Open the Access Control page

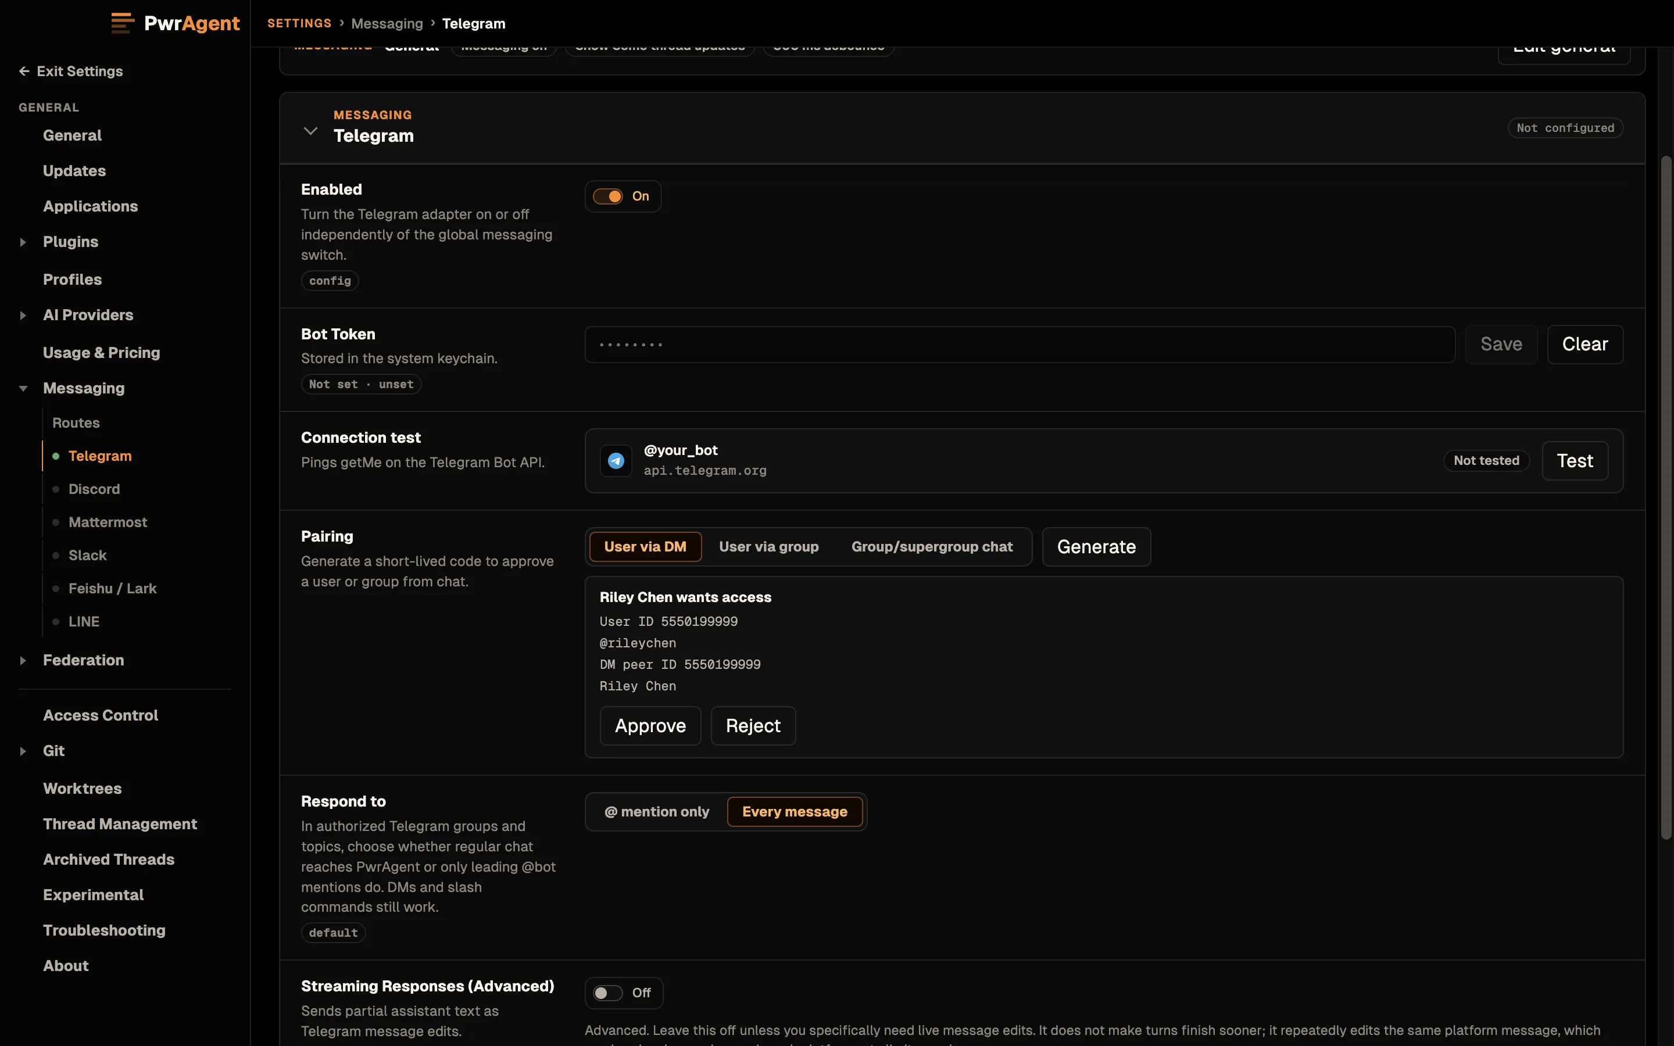coord(101,715)
